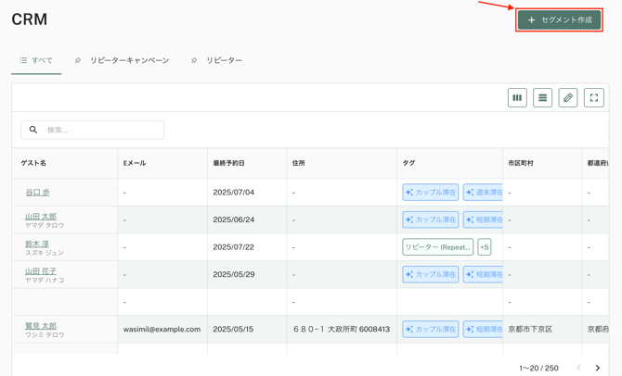Open the column settings icon
Image resolution: width=622 pixels, height=376 pixels.
pos(517,98)
